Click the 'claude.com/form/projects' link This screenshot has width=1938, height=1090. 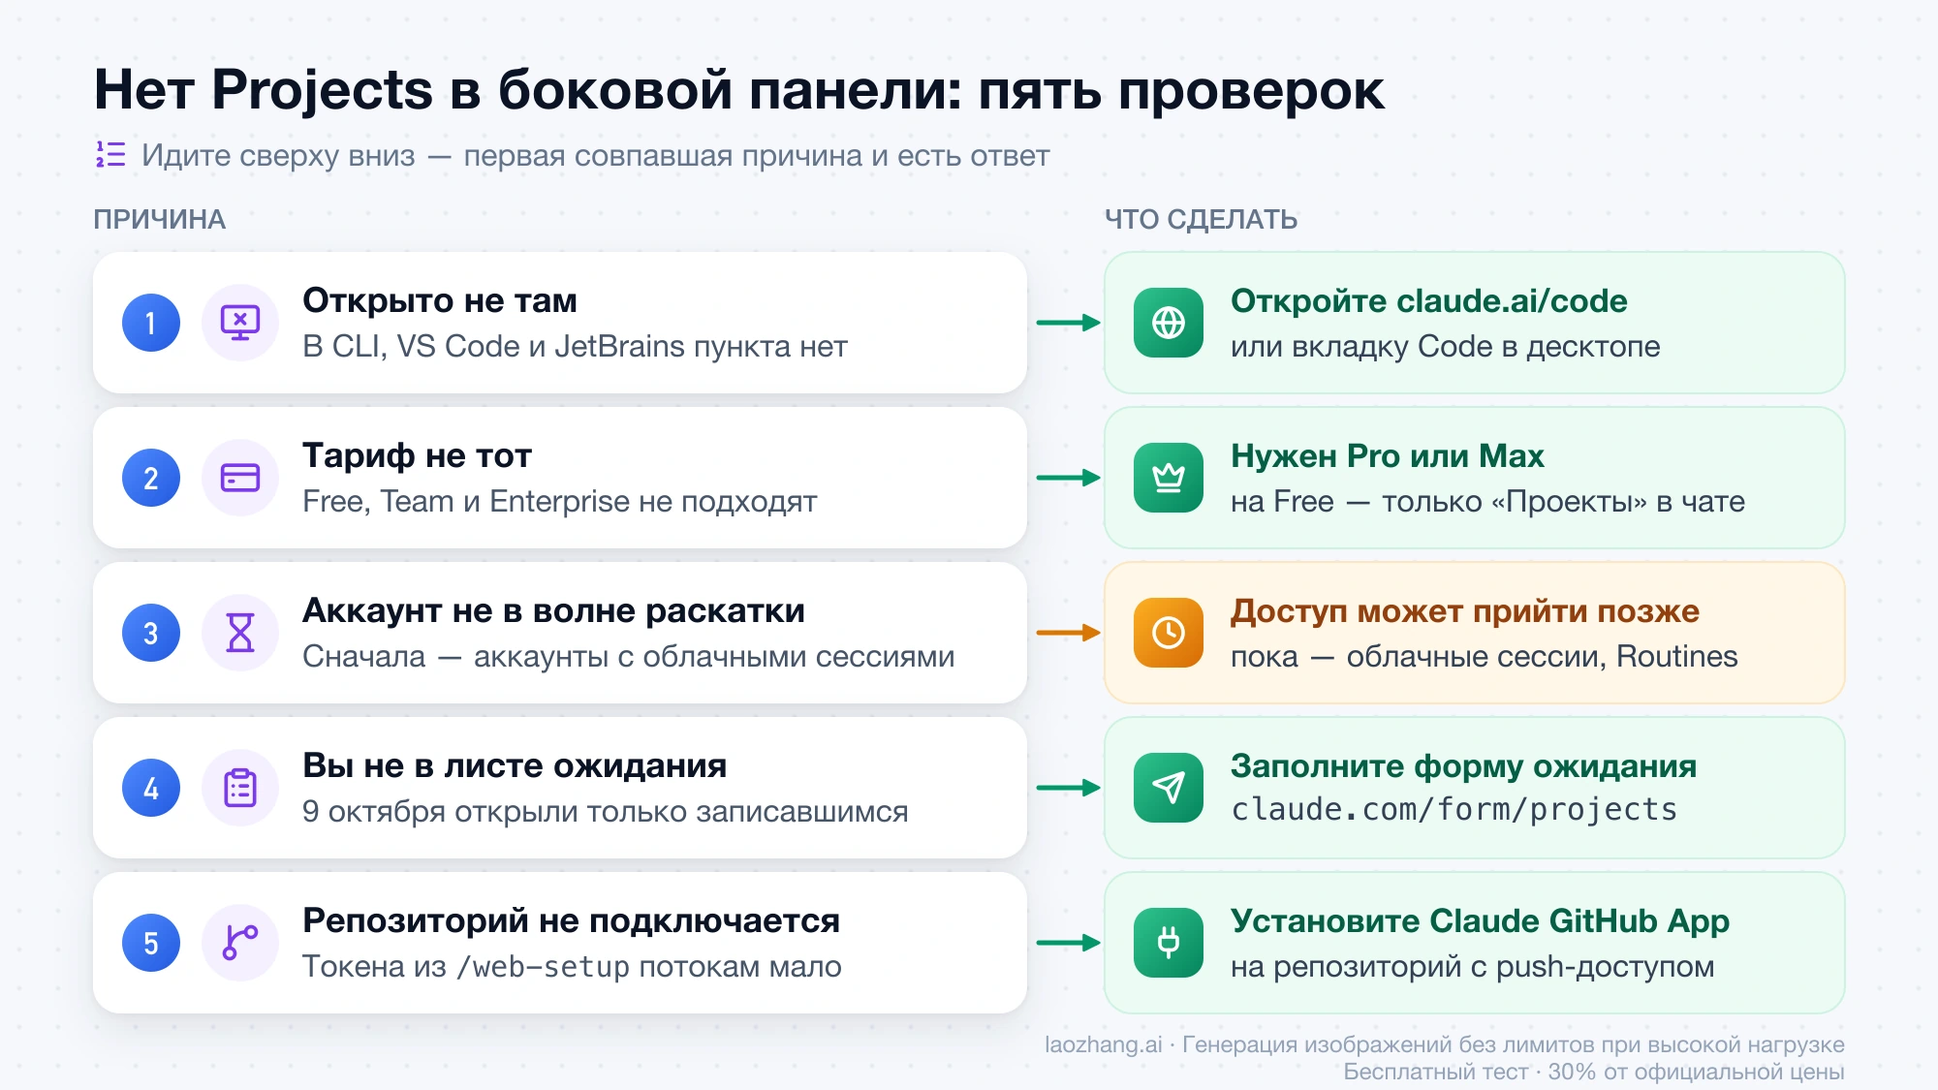click(1453, 810)
